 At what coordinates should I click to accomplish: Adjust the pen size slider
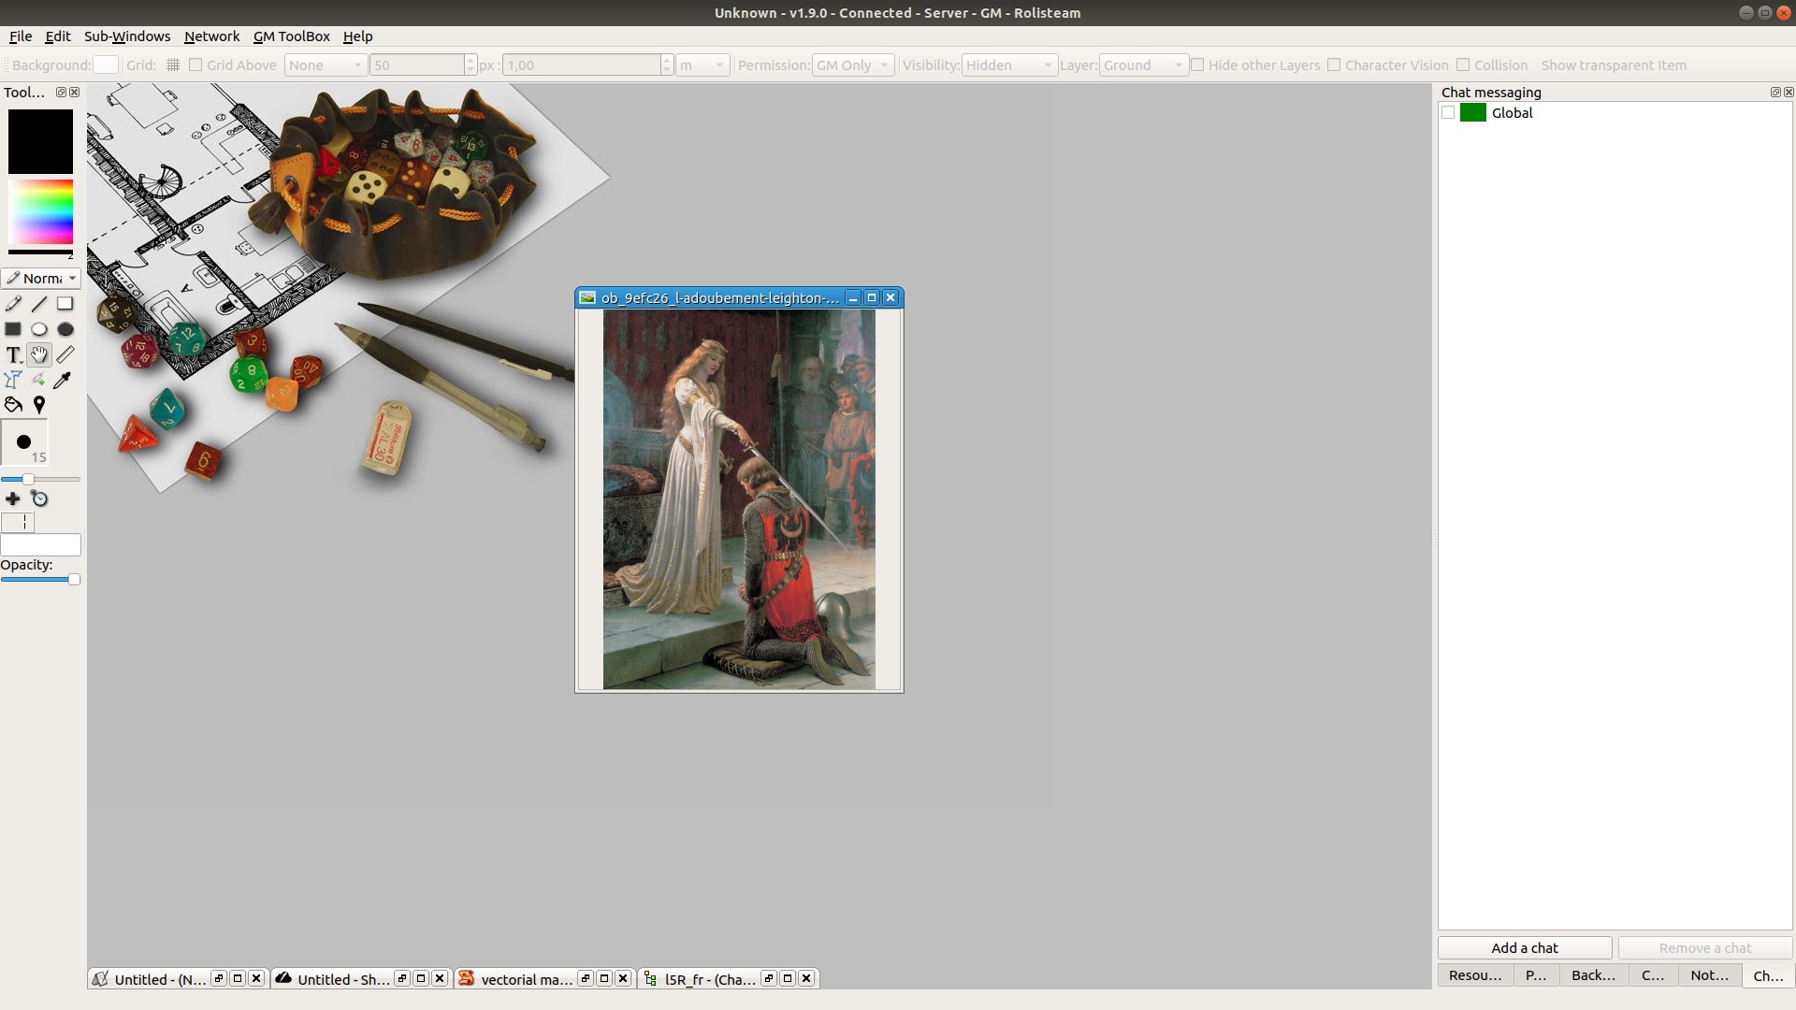(40, 479)
